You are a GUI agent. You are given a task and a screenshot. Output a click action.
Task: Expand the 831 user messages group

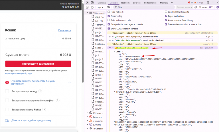point(87,113)
